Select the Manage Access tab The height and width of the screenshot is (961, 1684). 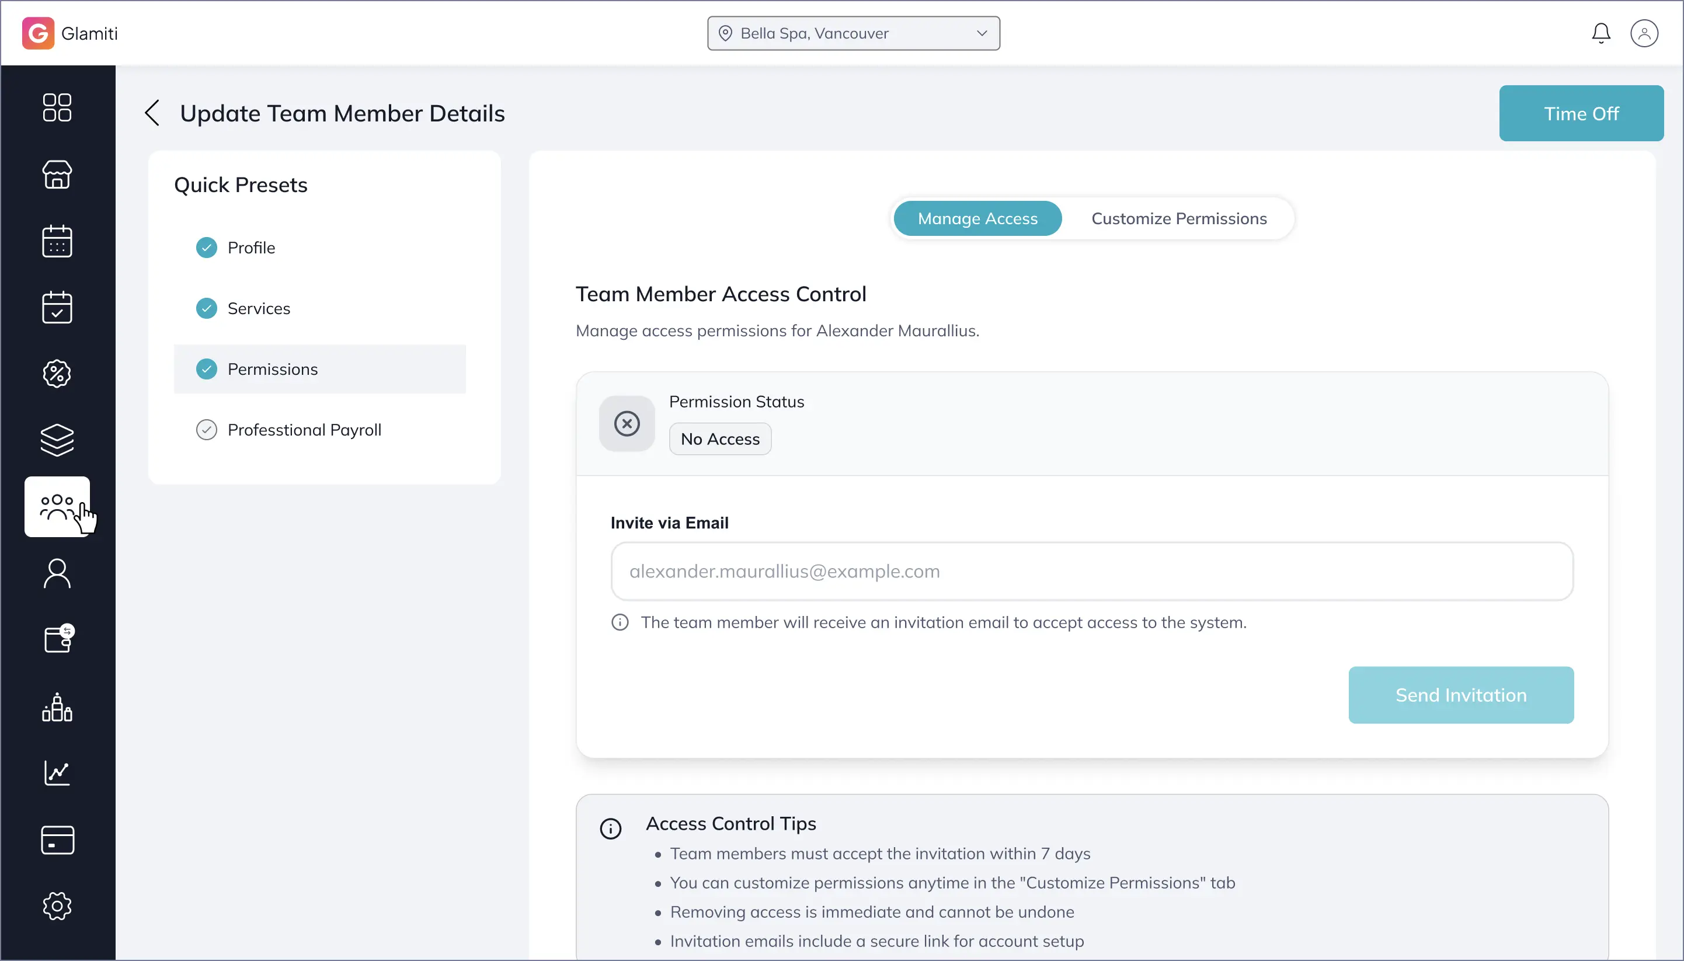click(x=977, y=218)
